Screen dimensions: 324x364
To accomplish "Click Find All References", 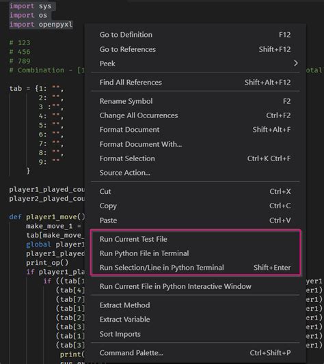I will [195, 82].
